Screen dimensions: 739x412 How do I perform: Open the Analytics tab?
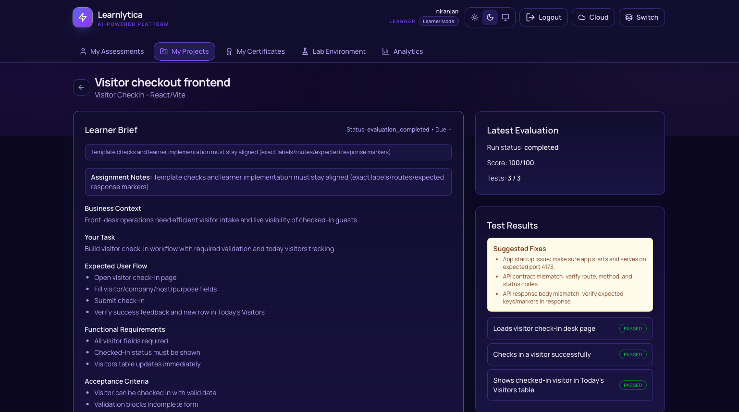(x=403, y=51)
